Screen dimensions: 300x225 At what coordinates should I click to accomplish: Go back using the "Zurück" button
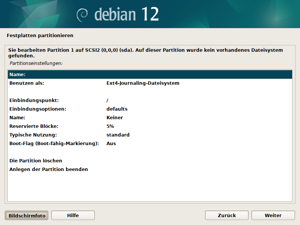(226, 215)
